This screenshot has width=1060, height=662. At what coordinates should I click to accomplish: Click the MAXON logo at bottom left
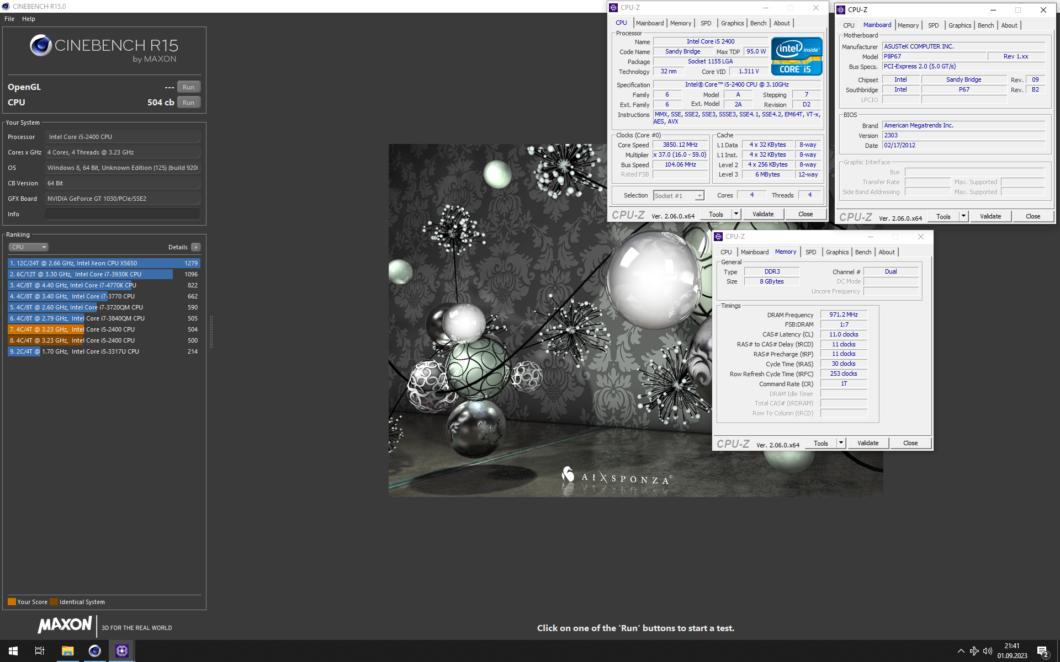click(65, 624)
